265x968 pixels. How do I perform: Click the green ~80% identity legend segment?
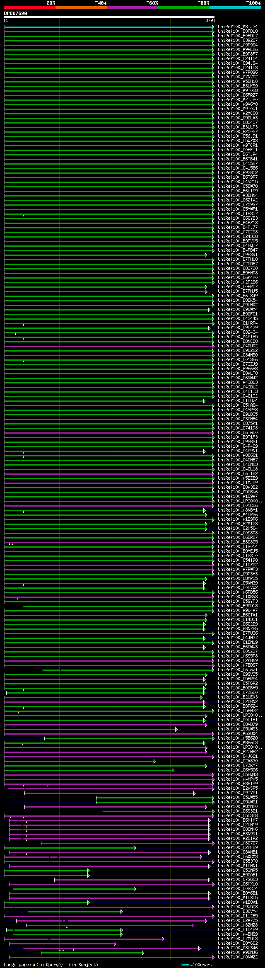184,7
